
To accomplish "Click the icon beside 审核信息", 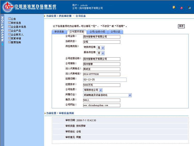I will click(9, 23).
